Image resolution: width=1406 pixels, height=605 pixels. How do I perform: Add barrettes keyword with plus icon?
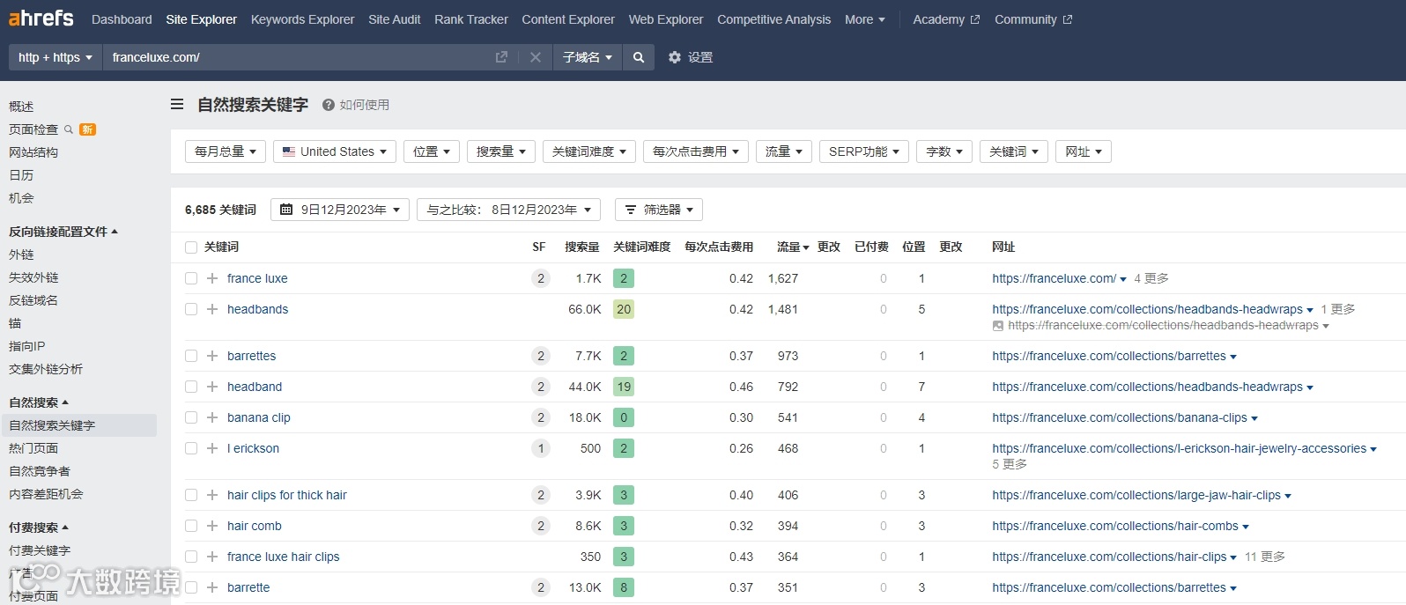[x=212, y=356]
